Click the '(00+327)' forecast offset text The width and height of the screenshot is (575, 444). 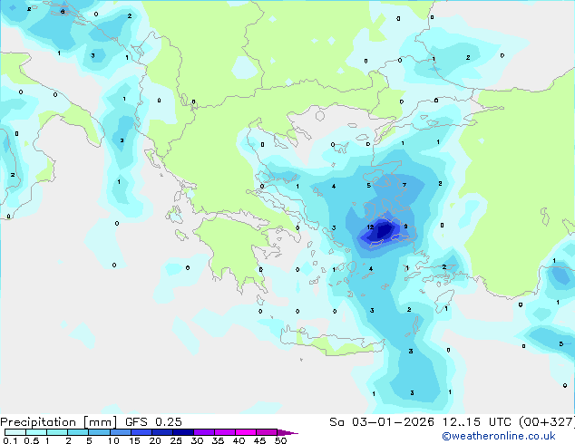[547, 422]
